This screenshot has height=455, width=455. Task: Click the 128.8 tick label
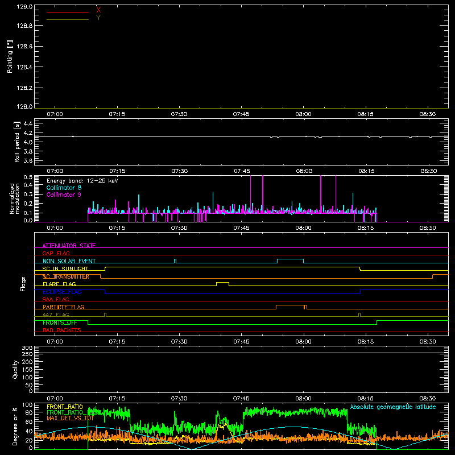[24, 26]
